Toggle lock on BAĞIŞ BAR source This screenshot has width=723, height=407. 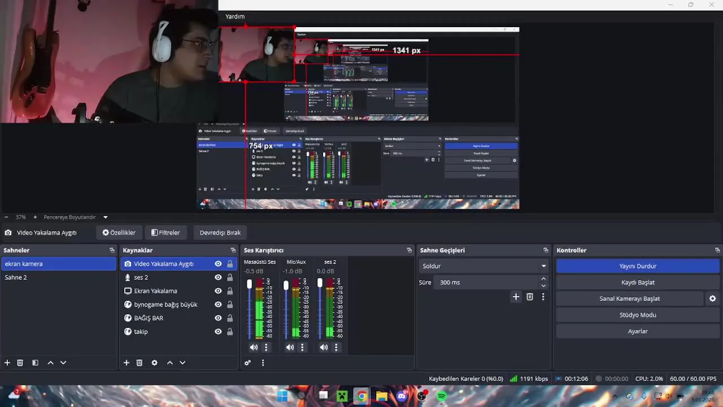coord(230,318)
